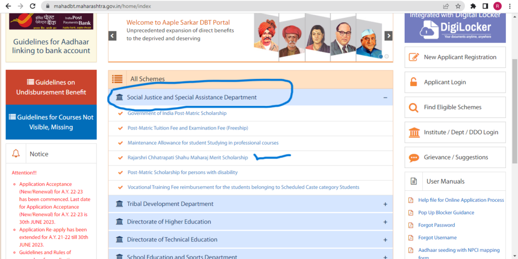518x259 pixels.
Task: Expand the Tribal Development Department section
Action: tap(385, 204)
